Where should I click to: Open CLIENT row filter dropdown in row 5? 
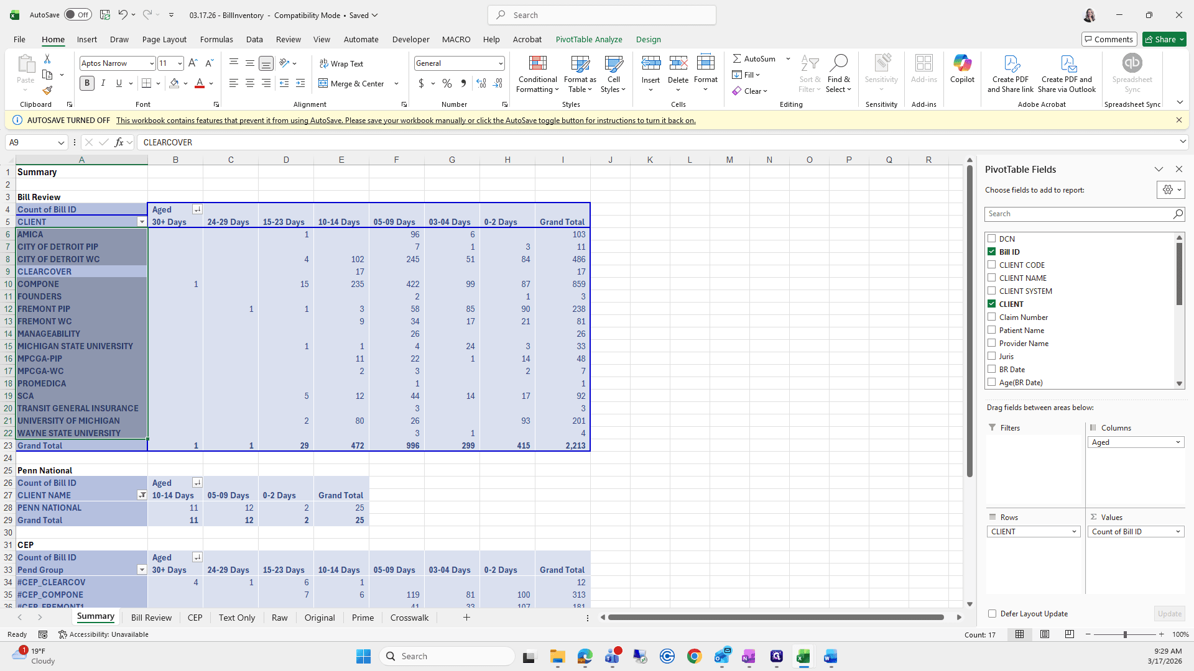click(142, 222)
